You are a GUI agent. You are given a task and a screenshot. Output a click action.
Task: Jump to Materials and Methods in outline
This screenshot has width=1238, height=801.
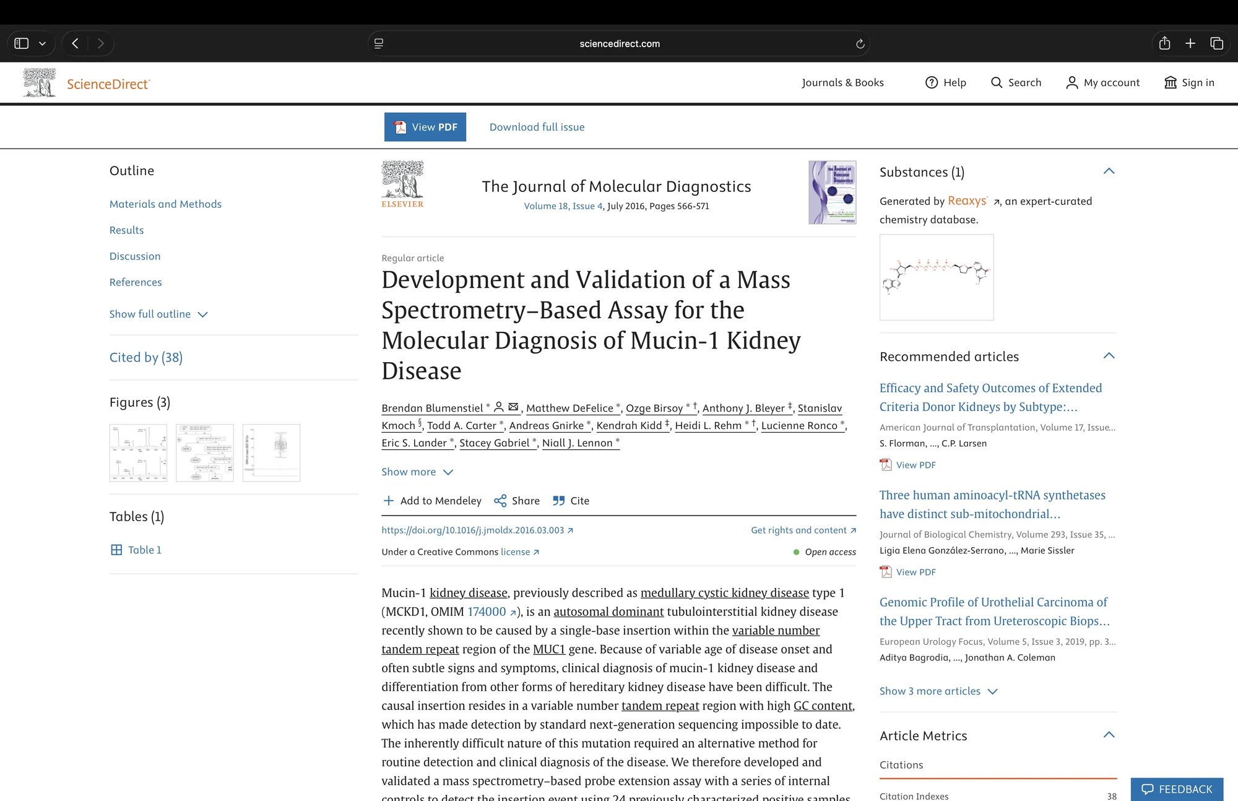click(165, 204)
